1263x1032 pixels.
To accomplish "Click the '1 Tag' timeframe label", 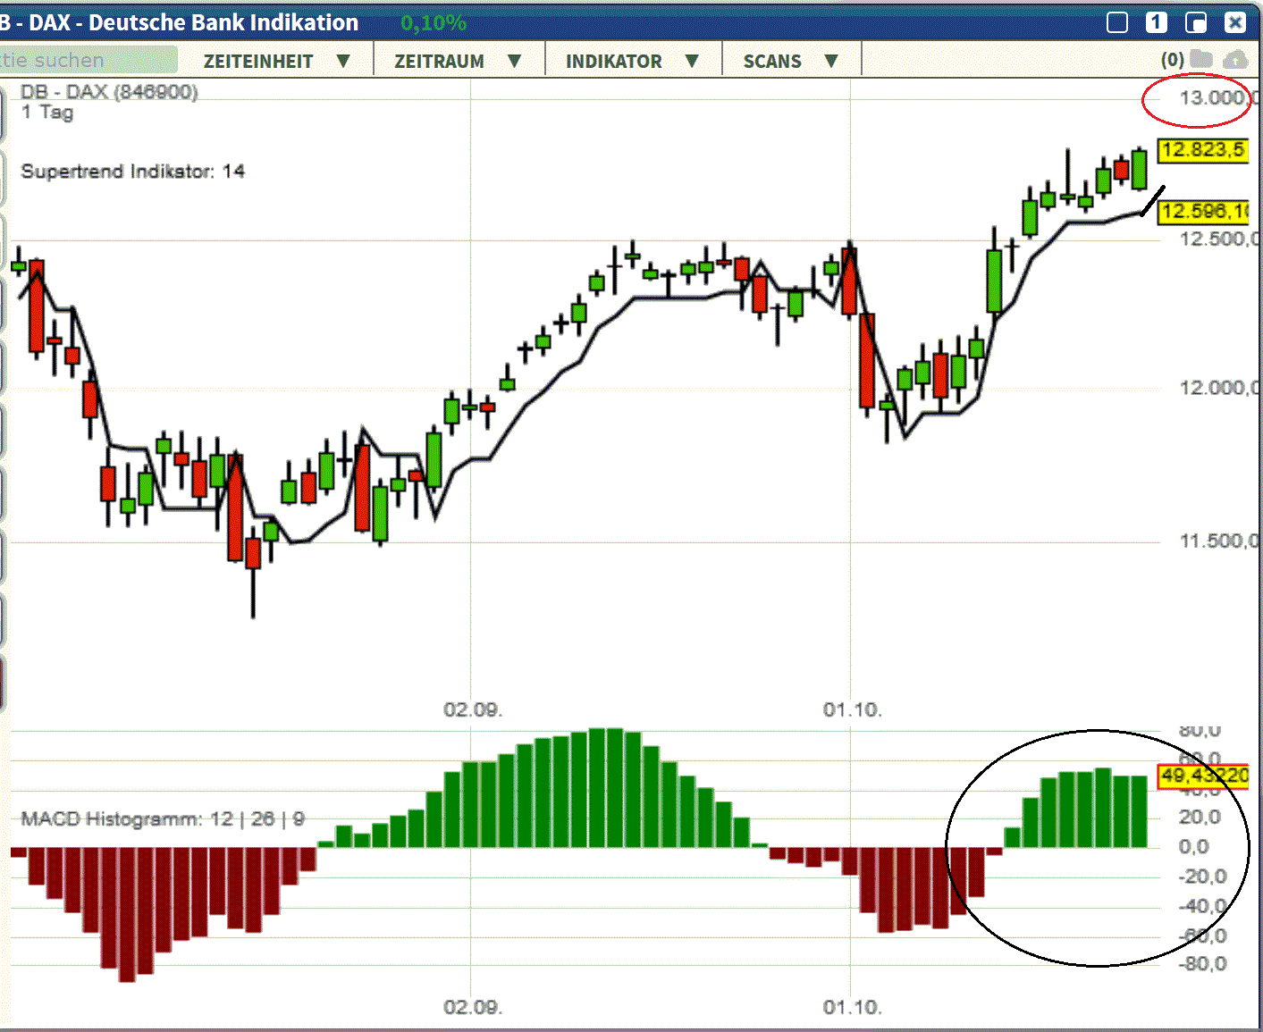I will pos(47,113).
